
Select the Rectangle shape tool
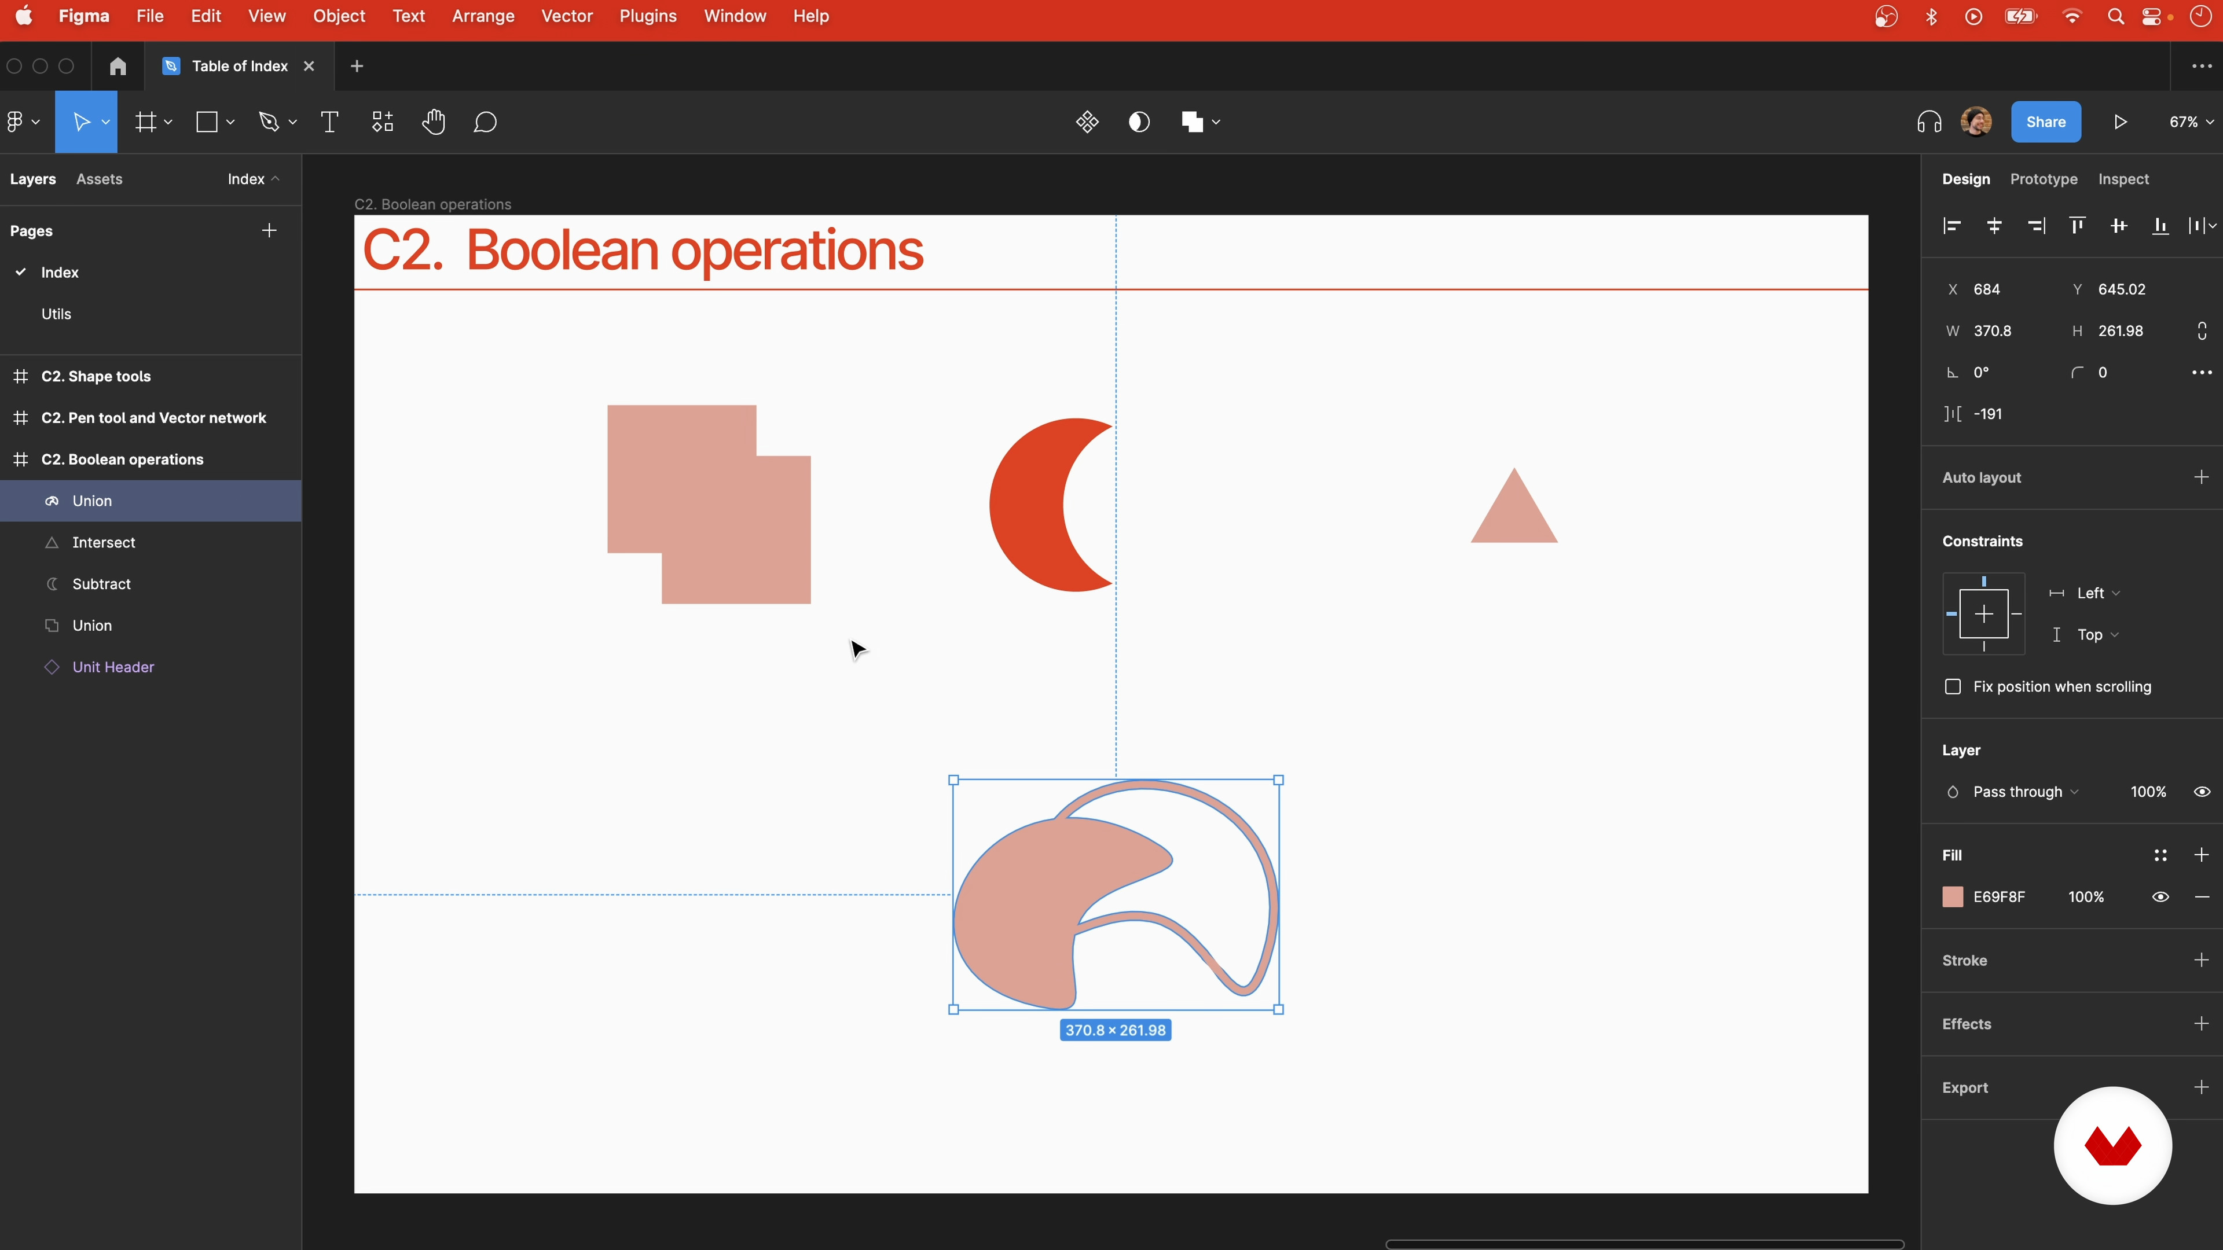pos(207,122)
